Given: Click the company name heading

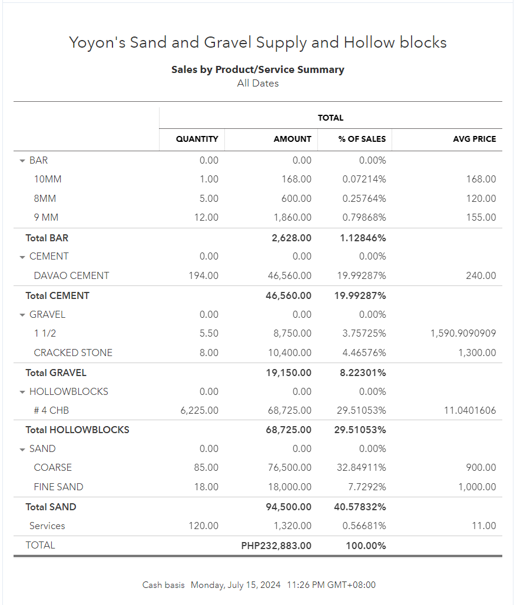Looking at the screenshot, I should click(257, 42).
